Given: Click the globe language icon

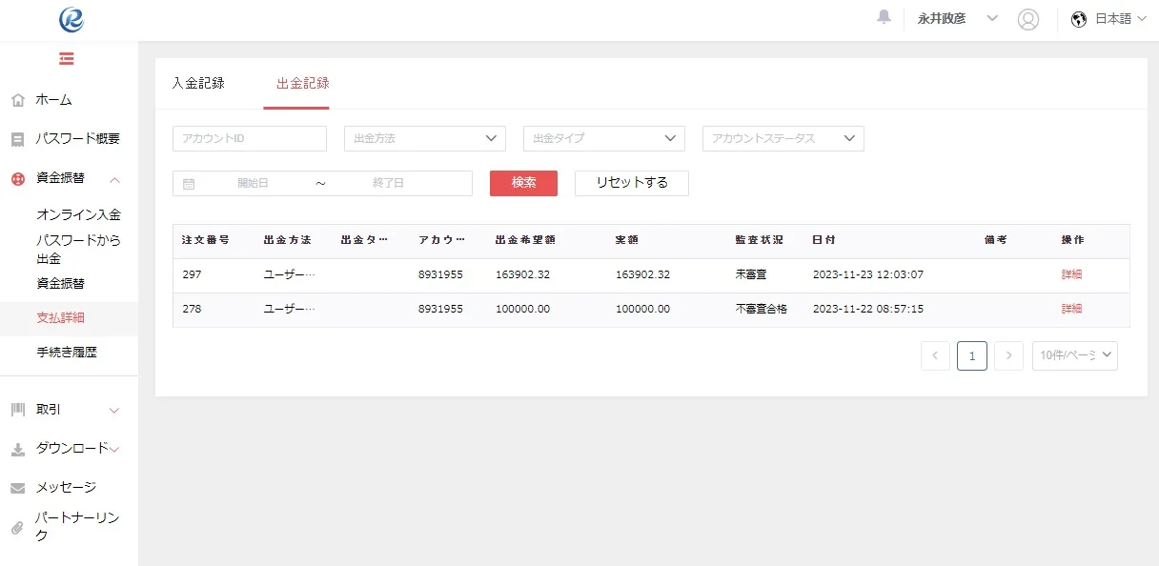Looking at the screenshot, I should point(1078,18).
